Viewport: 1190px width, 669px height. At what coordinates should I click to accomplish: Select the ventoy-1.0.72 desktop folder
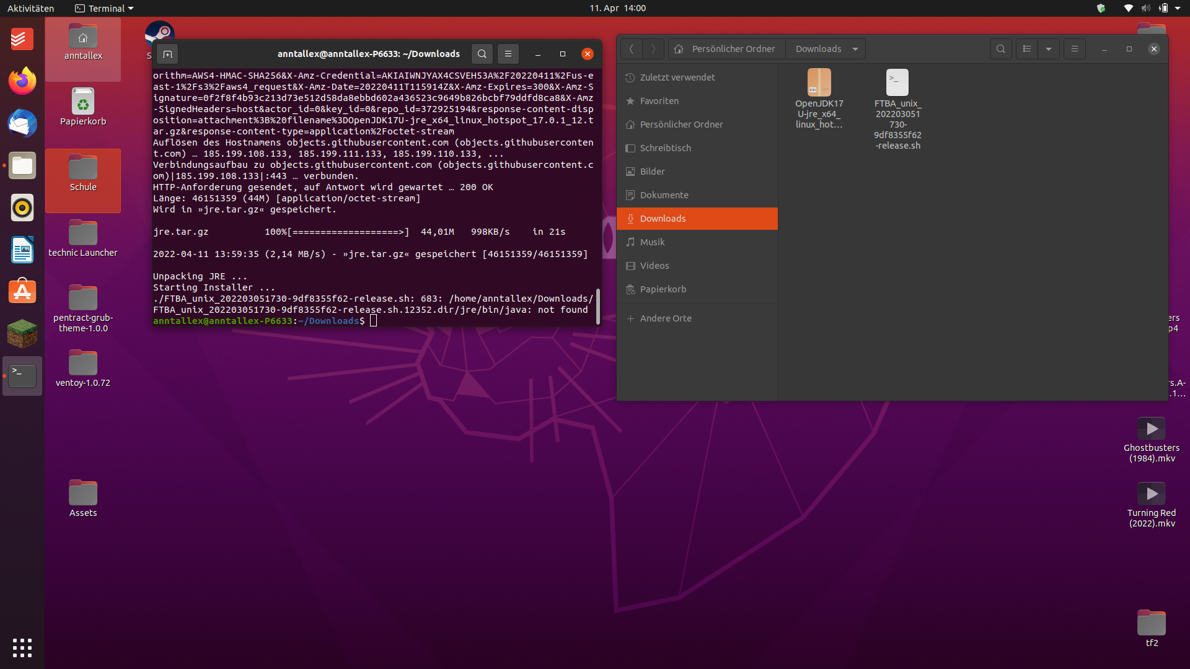click(x=83, y=369)
